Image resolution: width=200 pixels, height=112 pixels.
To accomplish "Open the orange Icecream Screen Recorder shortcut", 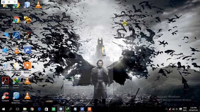I will (x=27, y=67).
